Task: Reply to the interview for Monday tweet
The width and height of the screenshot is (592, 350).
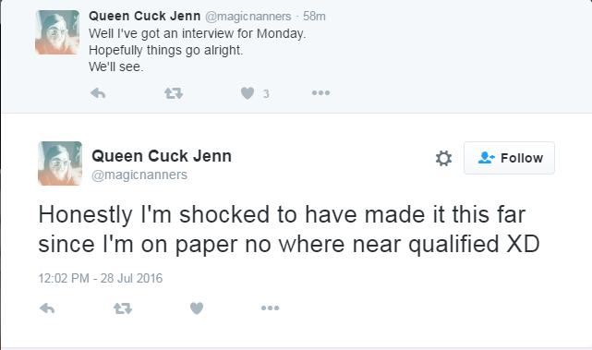Action: pyautogui.click(x=98, y=93)
